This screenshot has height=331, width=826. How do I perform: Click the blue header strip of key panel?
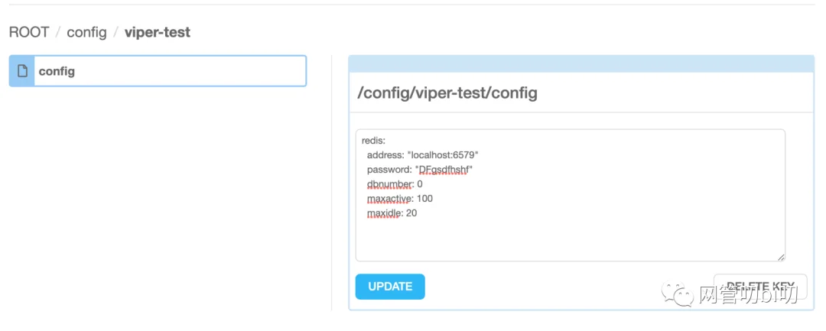pyautogui.click(x=581, y=63)
